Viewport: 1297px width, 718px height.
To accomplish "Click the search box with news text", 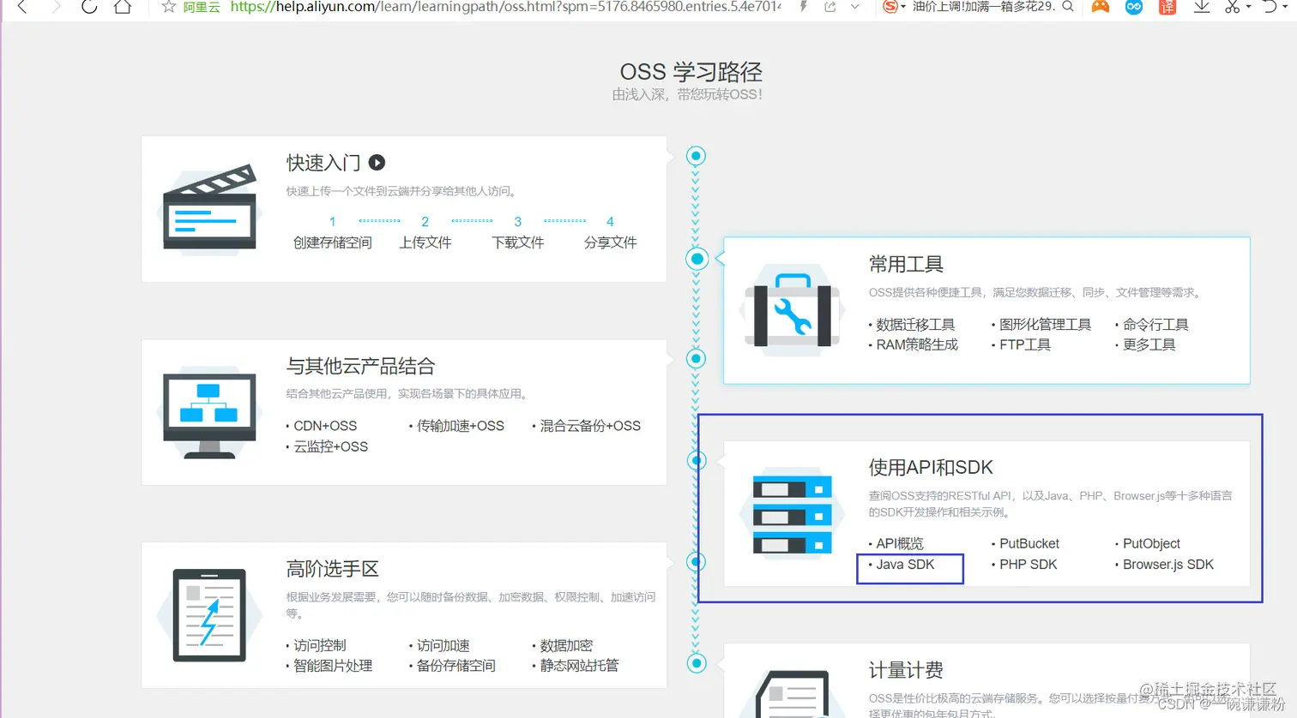I will 983,7.
